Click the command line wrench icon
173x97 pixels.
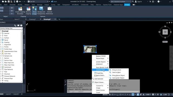[65, 85]
